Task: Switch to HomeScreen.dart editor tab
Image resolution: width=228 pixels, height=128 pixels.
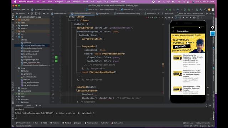Action: 59,14
